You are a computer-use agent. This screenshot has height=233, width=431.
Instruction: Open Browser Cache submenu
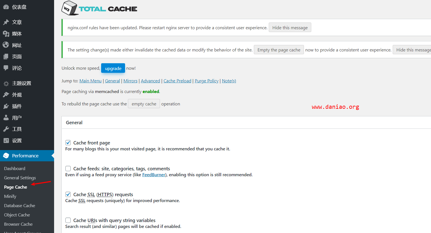point(18,224)
